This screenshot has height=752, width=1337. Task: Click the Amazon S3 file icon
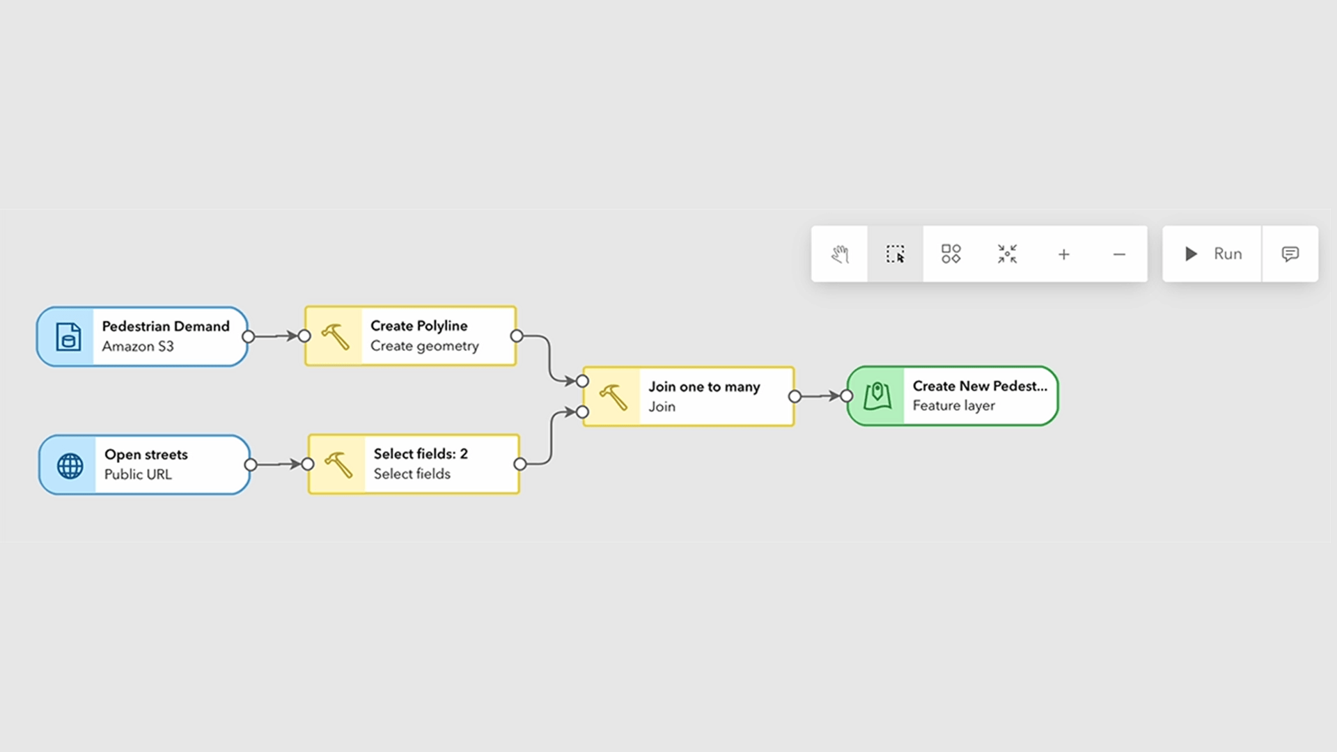[68, 337]
